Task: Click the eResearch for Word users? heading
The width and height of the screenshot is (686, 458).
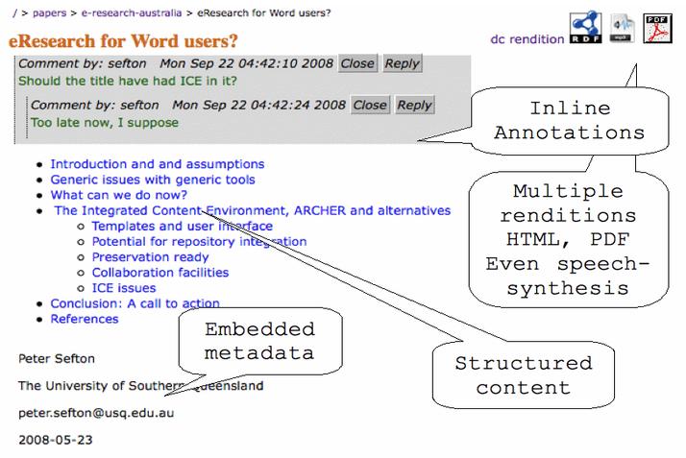Action: pyautogui.click(x=123, y=41)
